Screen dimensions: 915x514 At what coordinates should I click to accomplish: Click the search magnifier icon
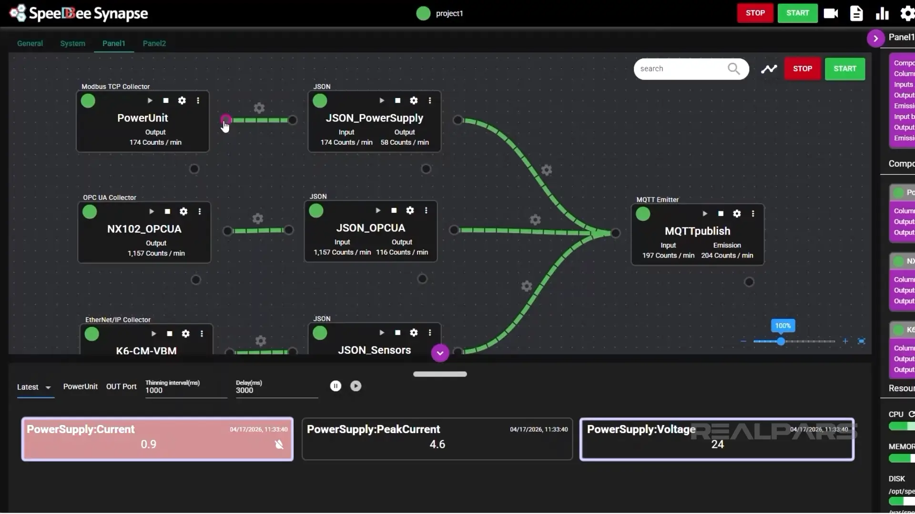tap(734, 69)
